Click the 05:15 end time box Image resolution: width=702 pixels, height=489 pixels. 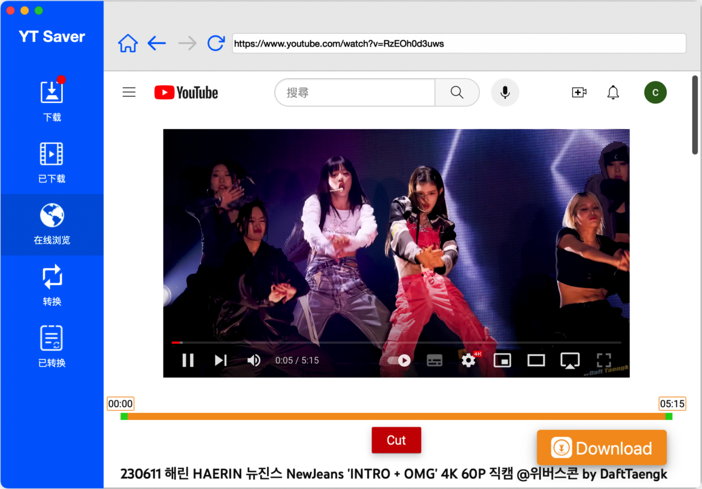tap(672, 404)
